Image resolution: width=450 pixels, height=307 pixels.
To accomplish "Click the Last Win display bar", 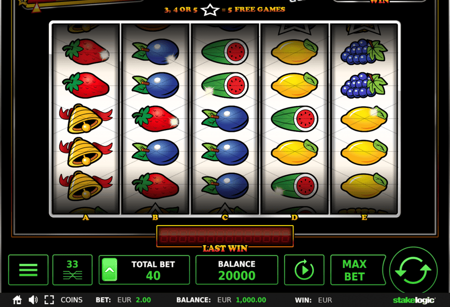I will pos(224,236).
